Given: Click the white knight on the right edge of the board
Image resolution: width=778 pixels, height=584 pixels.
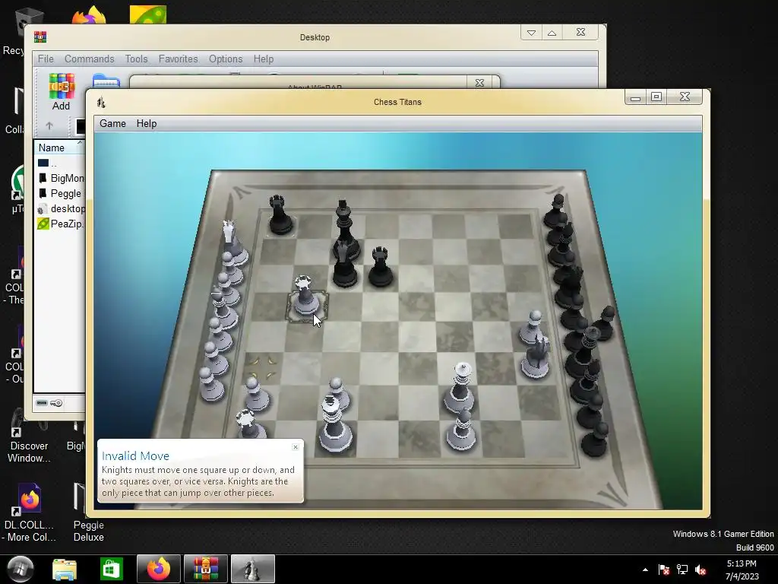Looking at the screenshot, I should (536, 357).
